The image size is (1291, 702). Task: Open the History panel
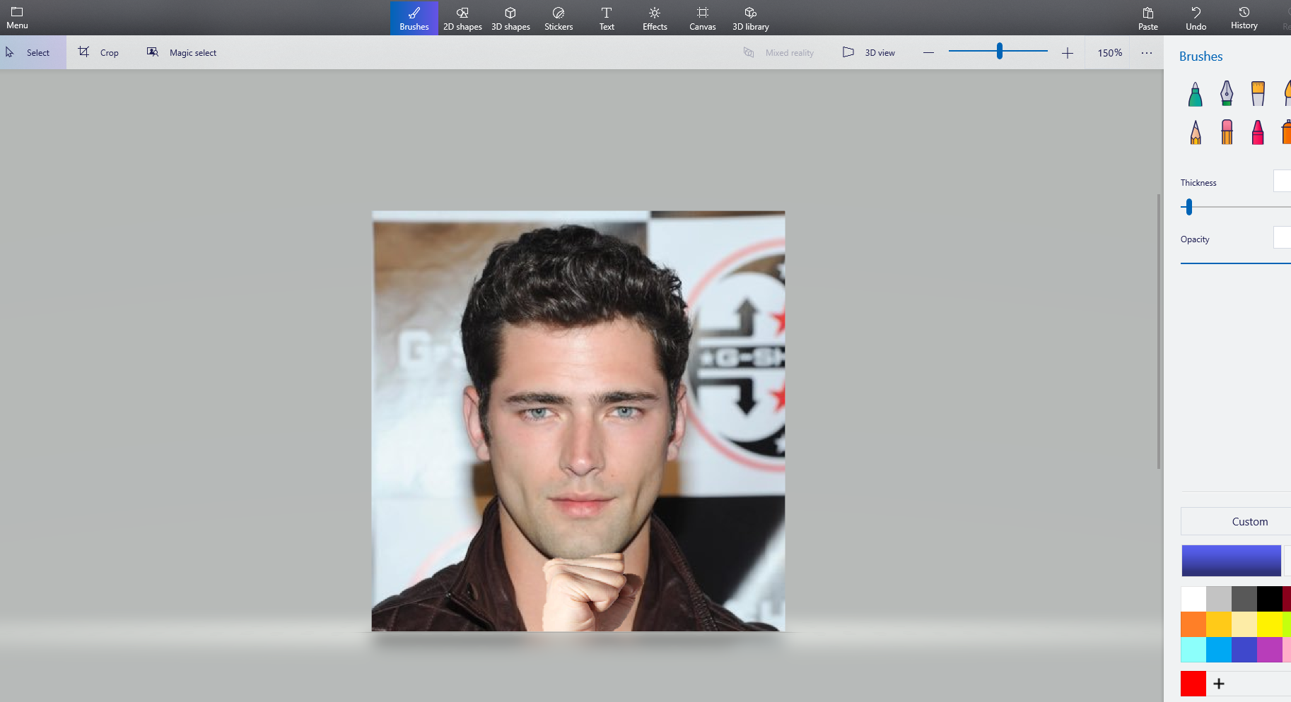pyautogui.click(x=1244, y=18)
